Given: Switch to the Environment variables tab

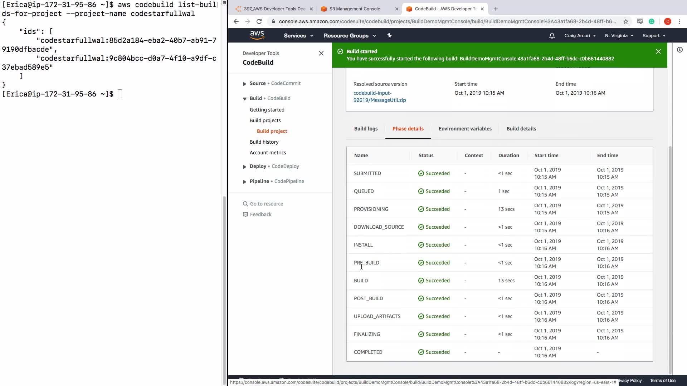Looking at the screenshot, I should point(465,129).
